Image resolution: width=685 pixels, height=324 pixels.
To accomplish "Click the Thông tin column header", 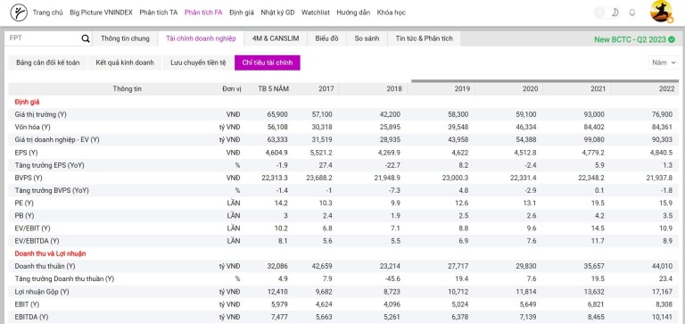I will click(128, 88).
